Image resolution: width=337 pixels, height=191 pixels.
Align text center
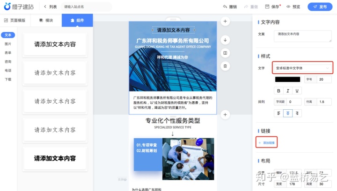[x=288, y=113]
